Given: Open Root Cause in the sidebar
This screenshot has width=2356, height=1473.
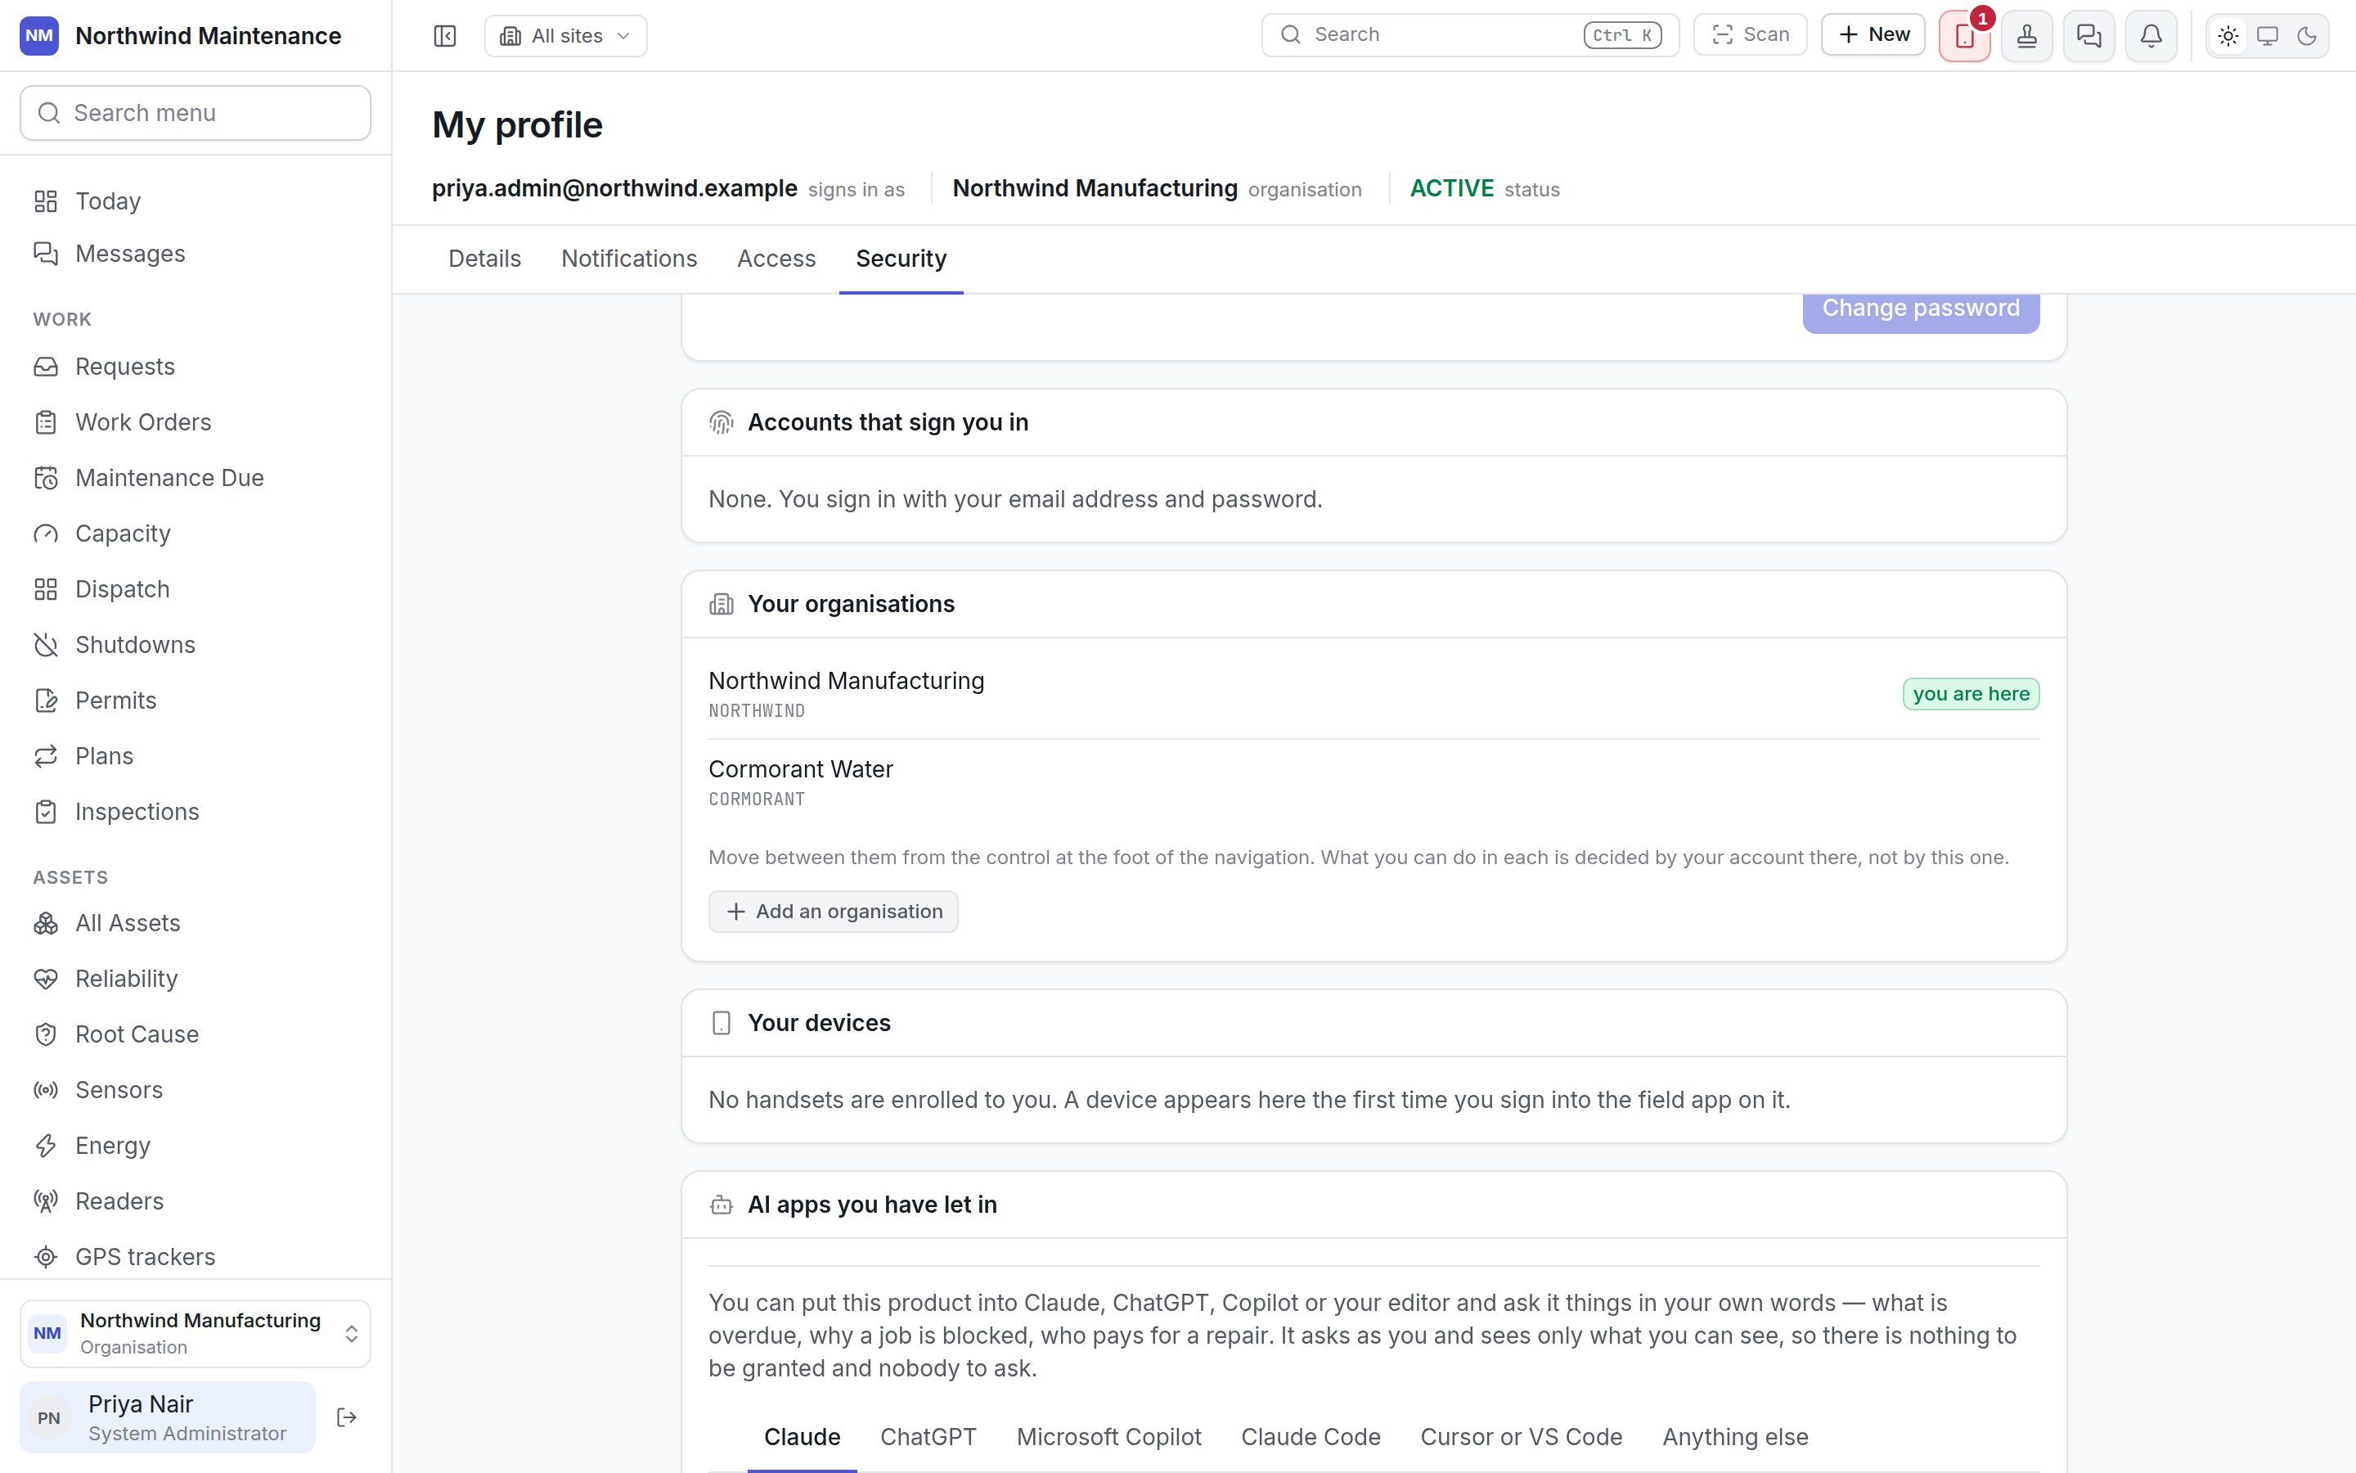Looking at the screenshot, I should pos(196,1034).
